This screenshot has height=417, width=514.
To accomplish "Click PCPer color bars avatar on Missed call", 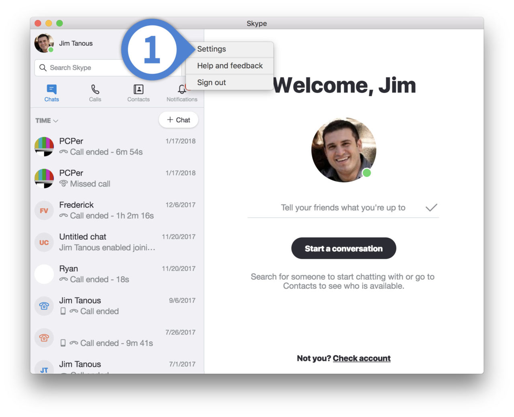I will [44, 179].
